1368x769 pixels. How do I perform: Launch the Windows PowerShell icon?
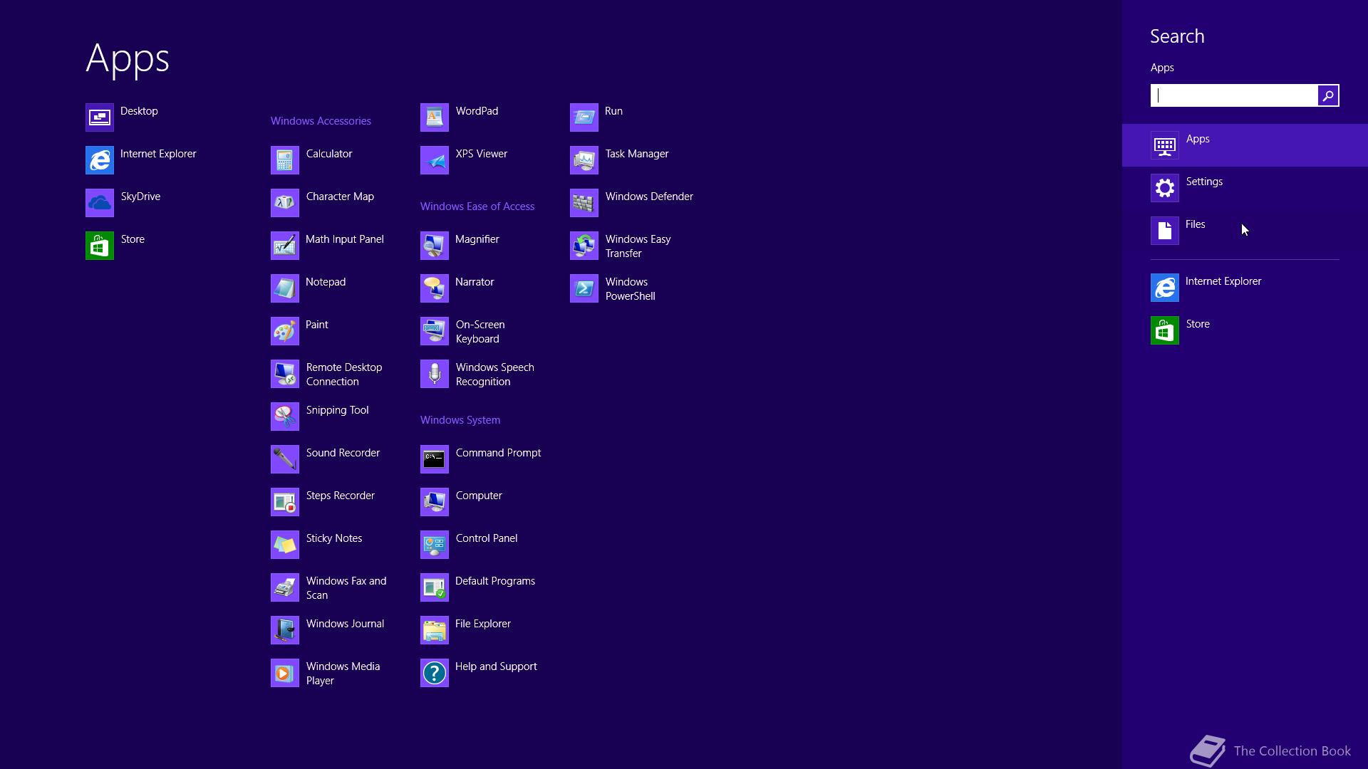[584, 288]
